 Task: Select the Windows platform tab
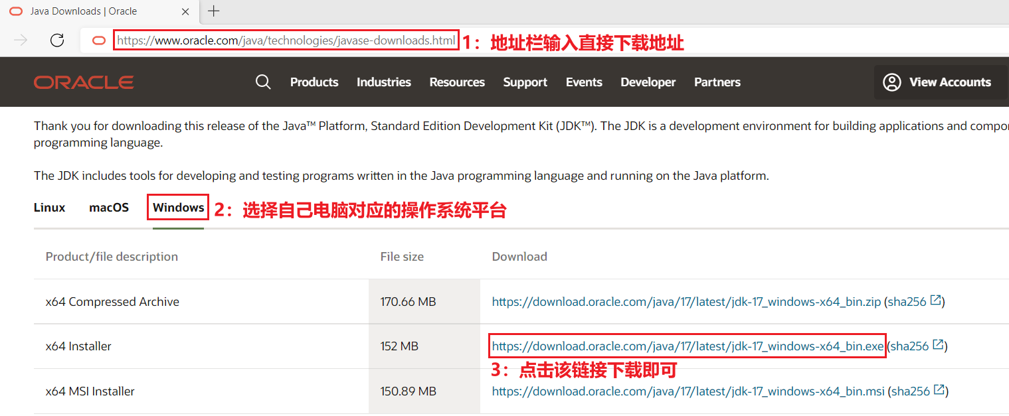(177, 207)
